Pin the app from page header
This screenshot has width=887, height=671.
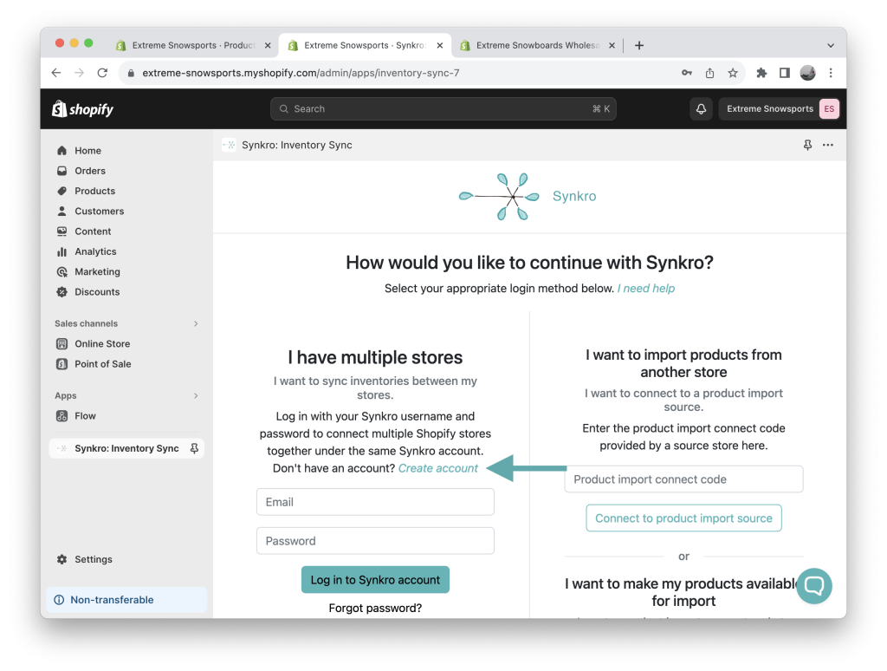[807, 145]
